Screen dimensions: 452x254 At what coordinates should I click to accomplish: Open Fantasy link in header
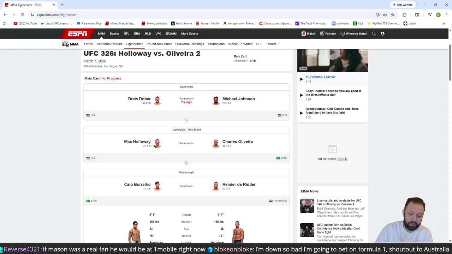(x=328, y=34)
